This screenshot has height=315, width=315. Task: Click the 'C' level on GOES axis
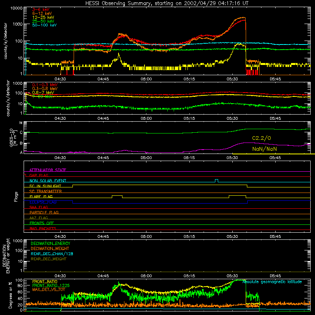(21, 132)
